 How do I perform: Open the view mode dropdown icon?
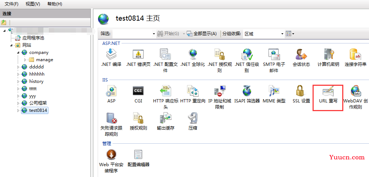(x=290, y=34)
